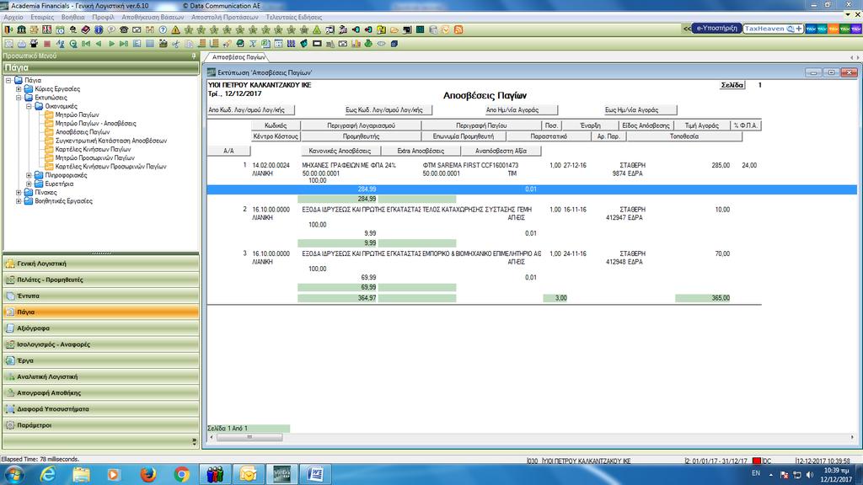Image resolution: width=863 pixels, height=485 pixels.
Task: Click the orange TAX shortcut button
Action: coord(834,29)
